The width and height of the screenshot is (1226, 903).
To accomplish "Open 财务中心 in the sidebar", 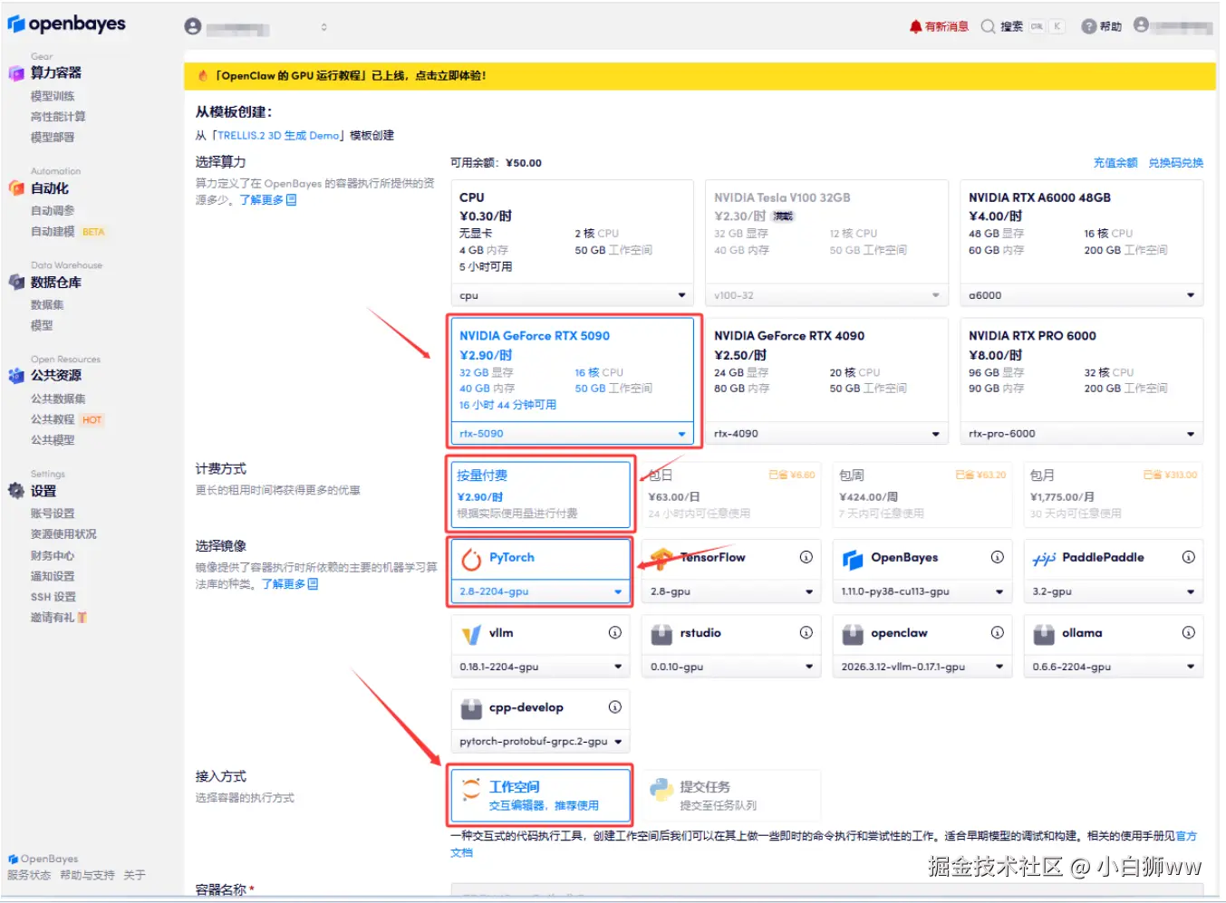I will 53,555.
